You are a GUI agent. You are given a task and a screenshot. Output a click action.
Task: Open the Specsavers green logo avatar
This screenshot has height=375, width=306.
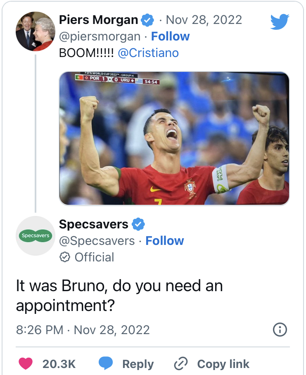(x=36, y=236)
